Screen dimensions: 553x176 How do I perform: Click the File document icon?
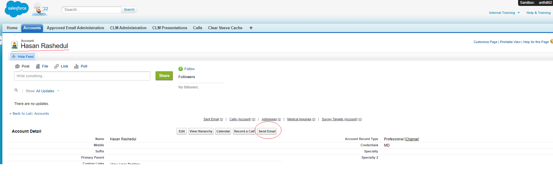[x=38, y=66]
